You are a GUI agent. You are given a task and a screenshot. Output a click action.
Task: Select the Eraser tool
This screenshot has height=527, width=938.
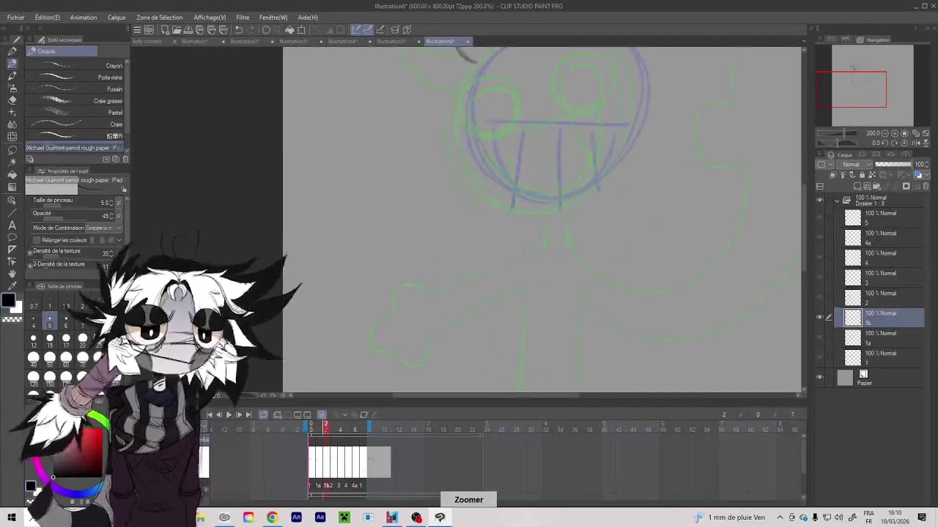12,100
